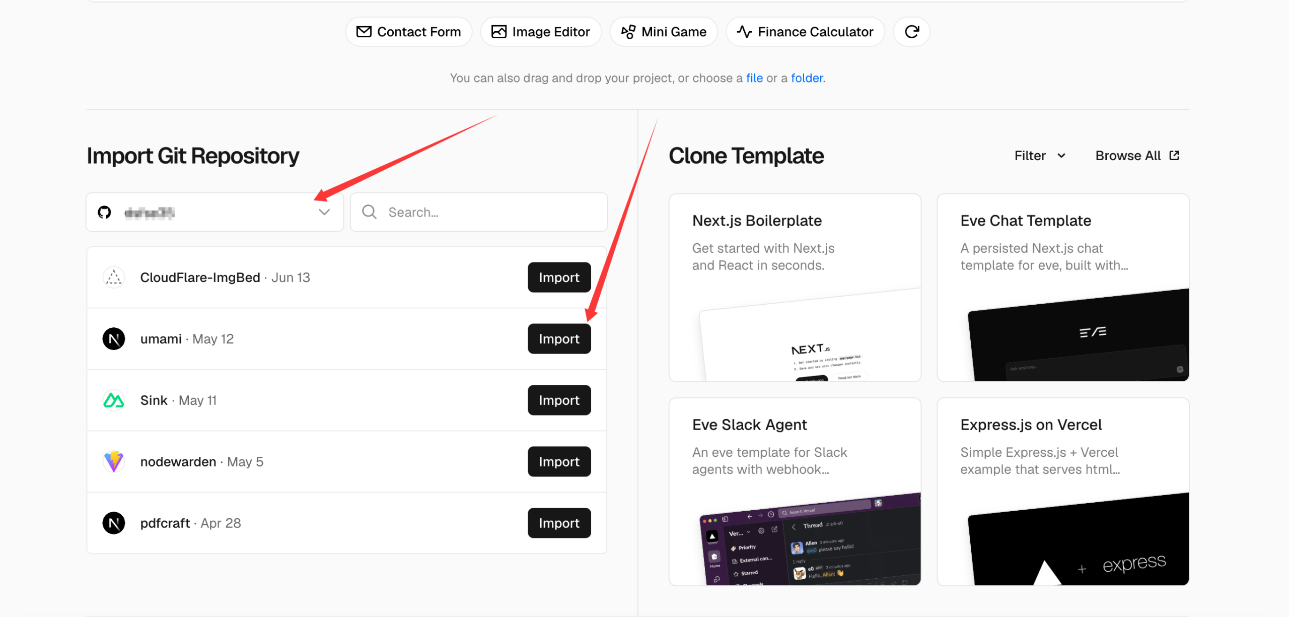Import the CloudFlare-ImgBed repository
Screen dimensions: 1289x617
[559, 277]
